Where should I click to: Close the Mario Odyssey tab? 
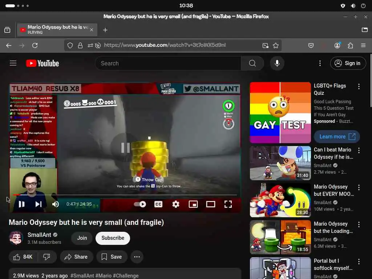click(91, 30)
